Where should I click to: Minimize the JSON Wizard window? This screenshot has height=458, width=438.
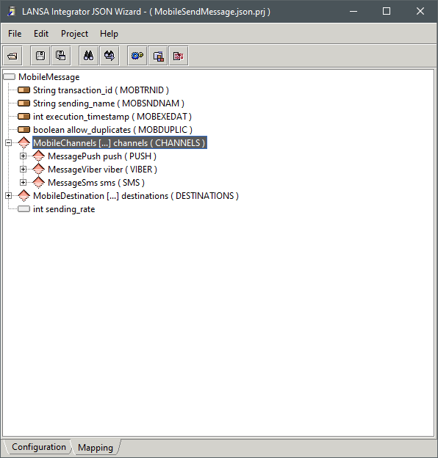pyautogui.click(x=353, y=12)
